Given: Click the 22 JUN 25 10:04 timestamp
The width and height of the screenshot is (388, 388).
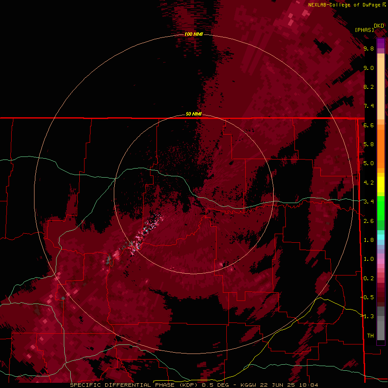Looking at the screenshot, I should 290,385.
